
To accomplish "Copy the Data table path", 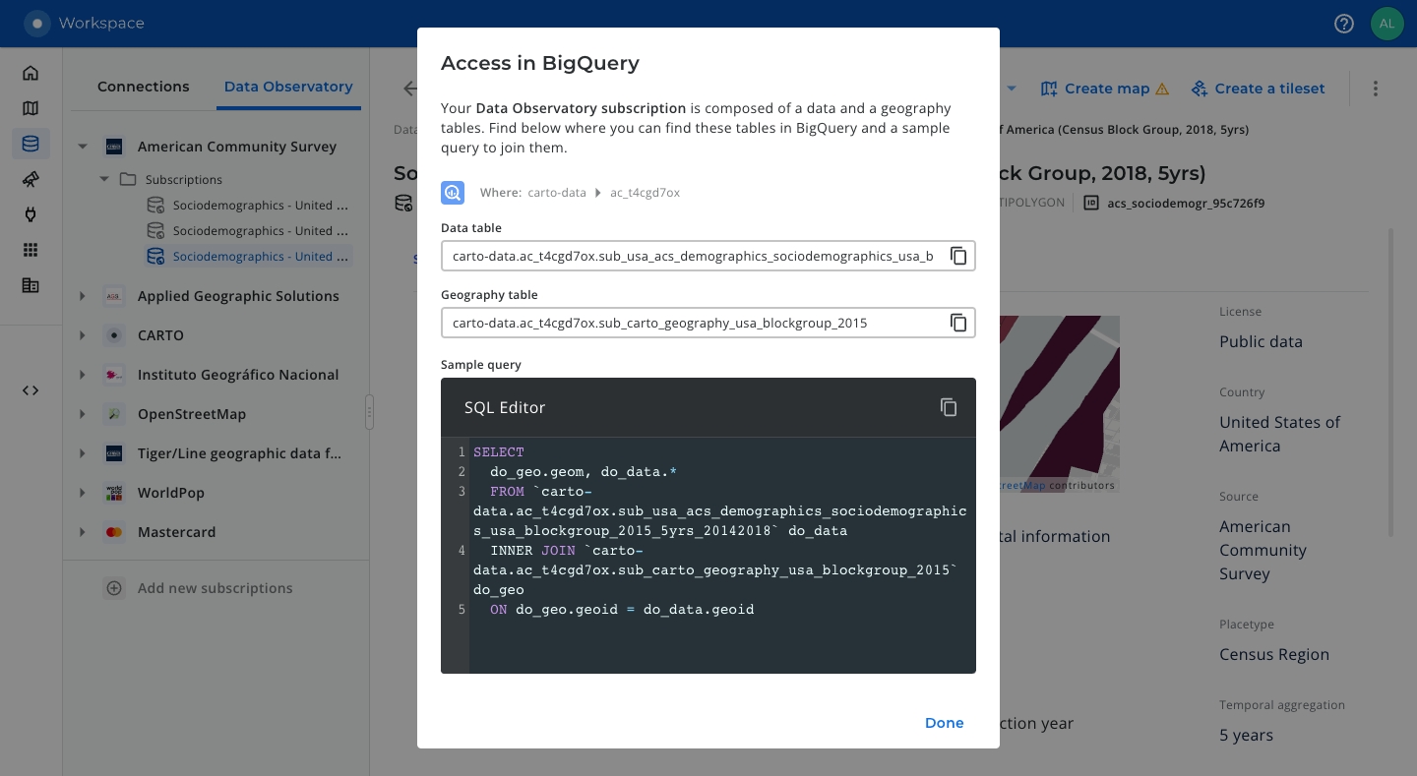I will [x=957, y=256].
